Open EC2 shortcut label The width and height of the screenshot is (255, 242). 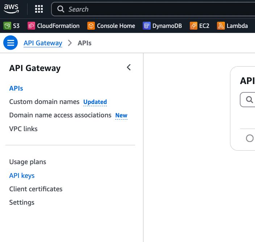[x=204, y=26]
